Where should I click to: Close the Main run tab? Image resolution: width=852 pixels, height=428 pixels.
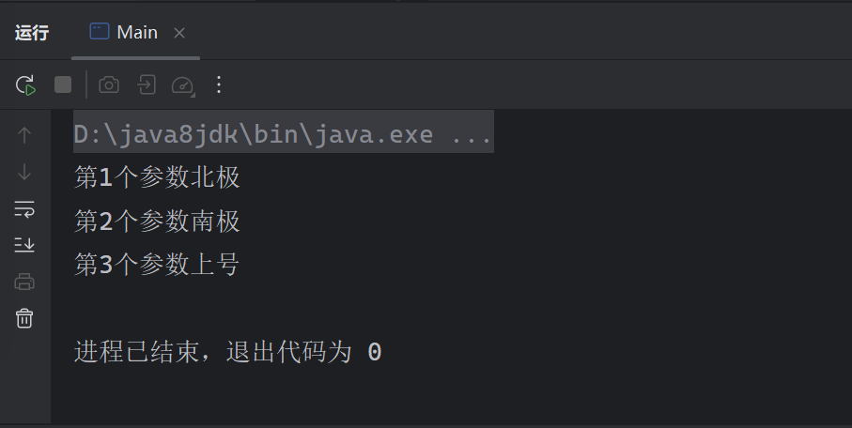tap(179, 33)
